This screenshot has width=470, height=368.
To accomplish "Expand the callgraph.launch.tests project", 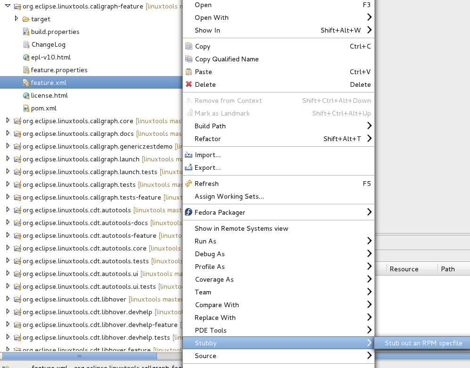I will click(x=8, y=171).
